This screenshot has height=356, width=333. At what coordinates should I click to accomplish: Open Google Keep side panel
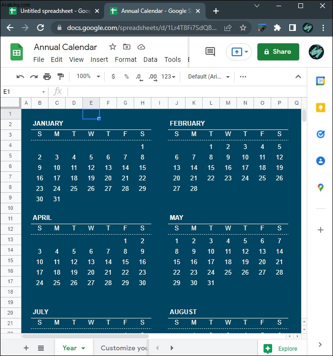click(320, 108)
